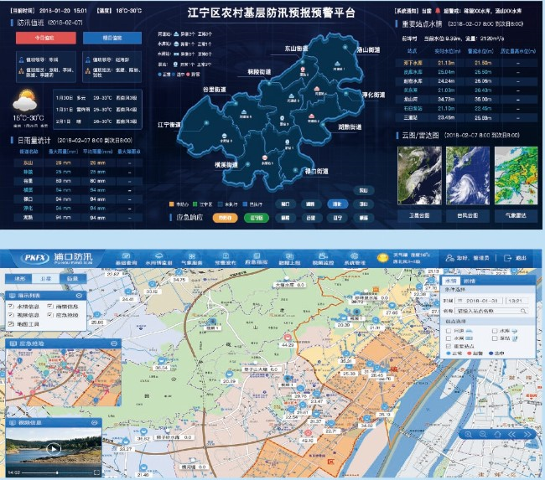Check the 河道 station type checkbox
The width and height of the screenshot is (545, 480).
[x=449, y=331]
